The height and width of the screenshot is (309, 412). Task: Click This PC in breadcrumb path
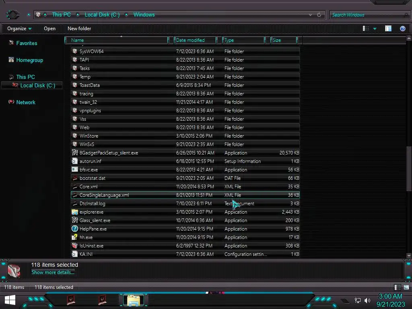61,15
